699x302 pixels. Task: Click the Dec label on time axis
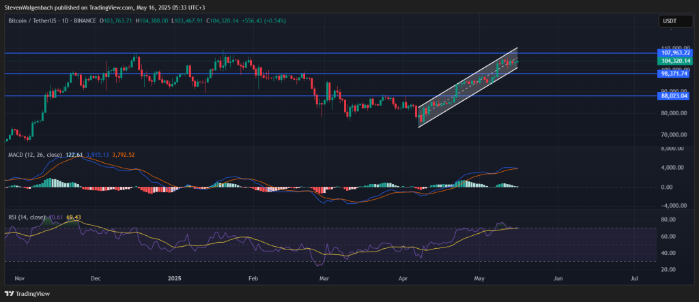click(95, 278)
